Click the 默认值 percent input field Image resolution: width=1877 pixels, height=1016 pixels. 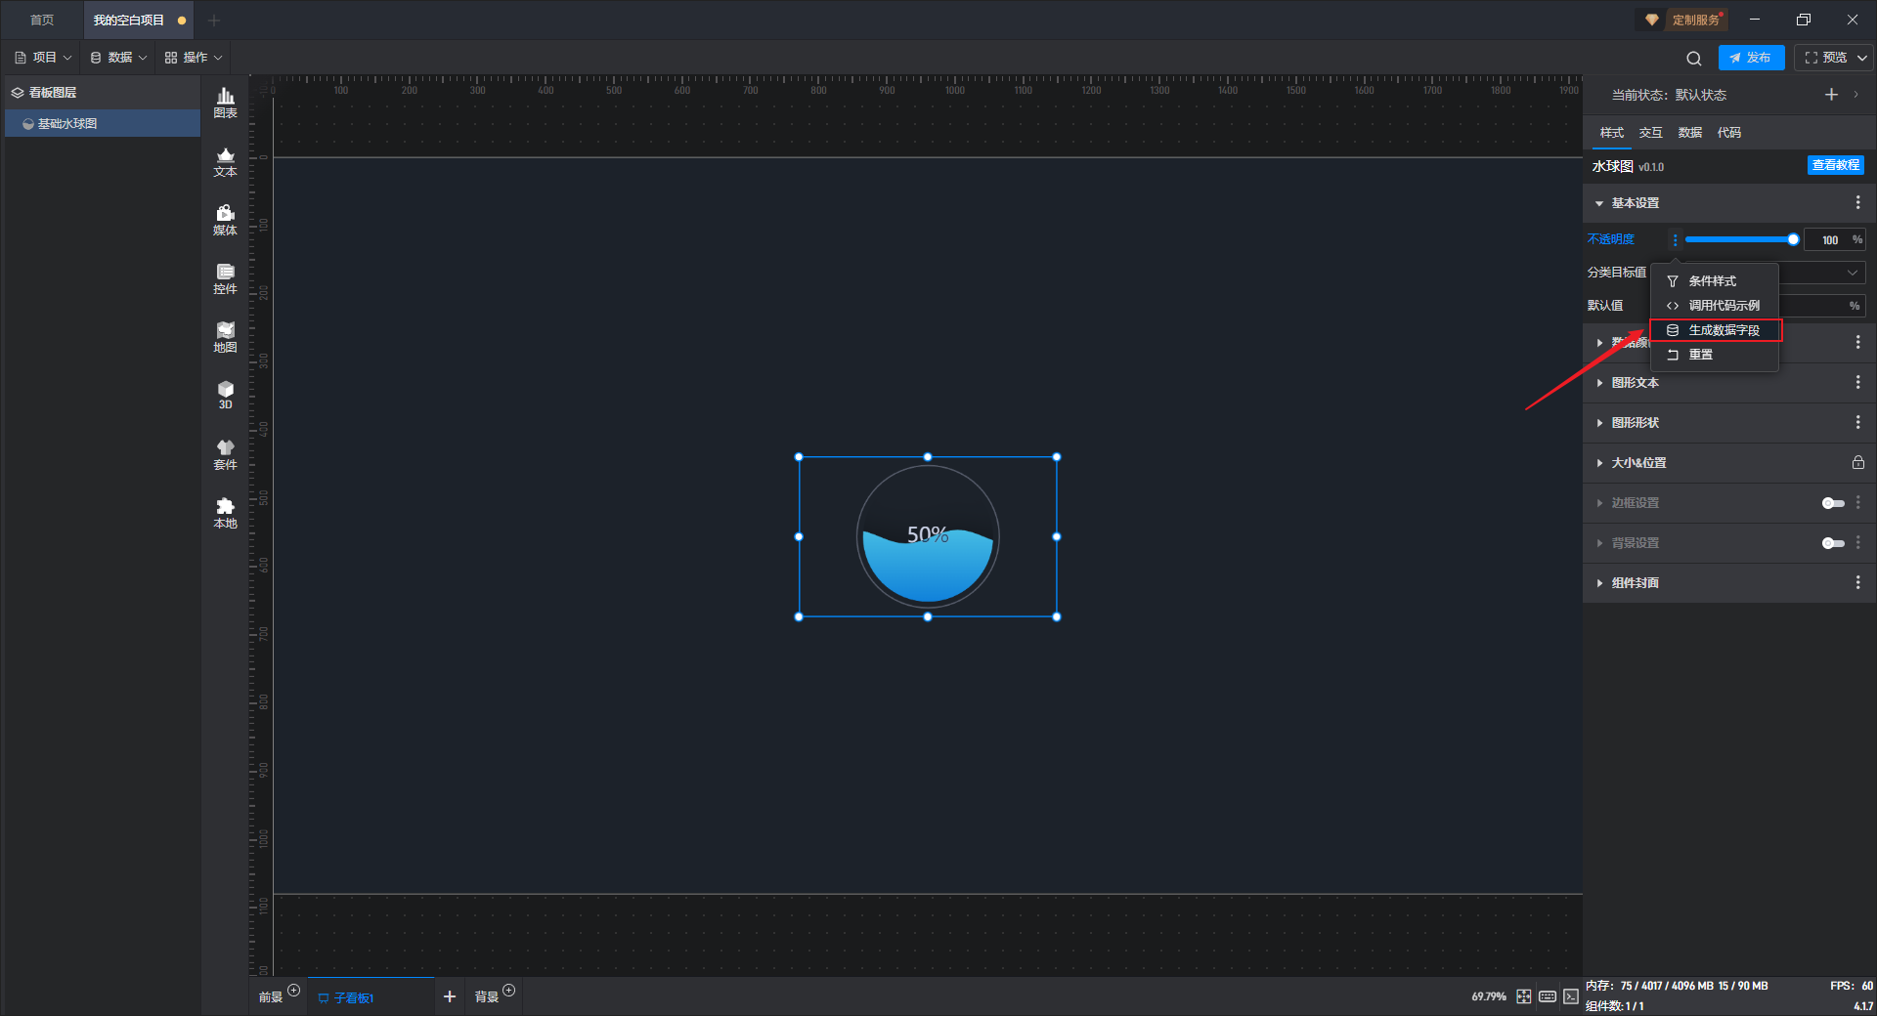click(x=1821, y=306)
